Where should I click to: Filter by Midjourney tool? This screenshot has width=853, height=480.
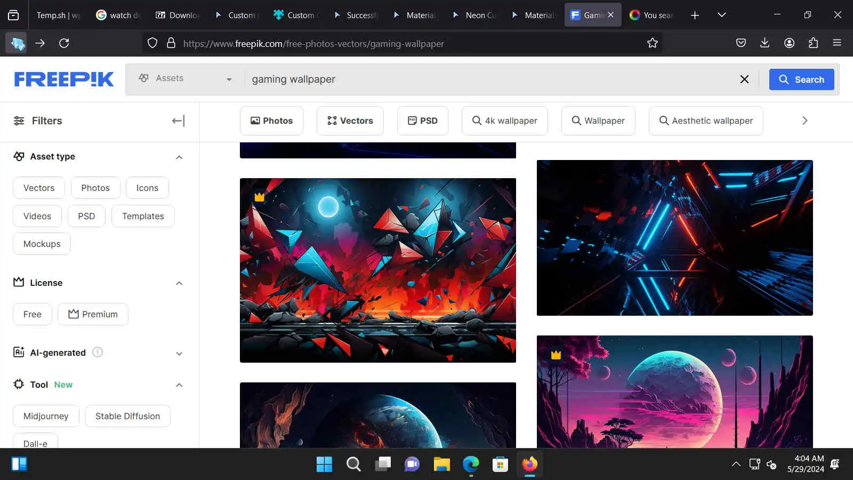coord(46,416)
